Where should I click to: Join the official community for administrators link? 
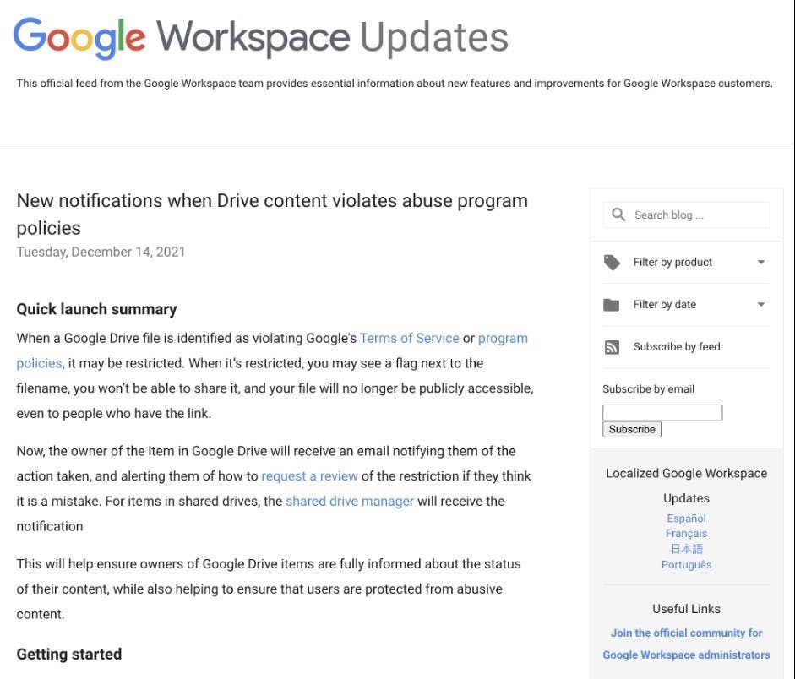pyautogui.click(x=686, y=644)
